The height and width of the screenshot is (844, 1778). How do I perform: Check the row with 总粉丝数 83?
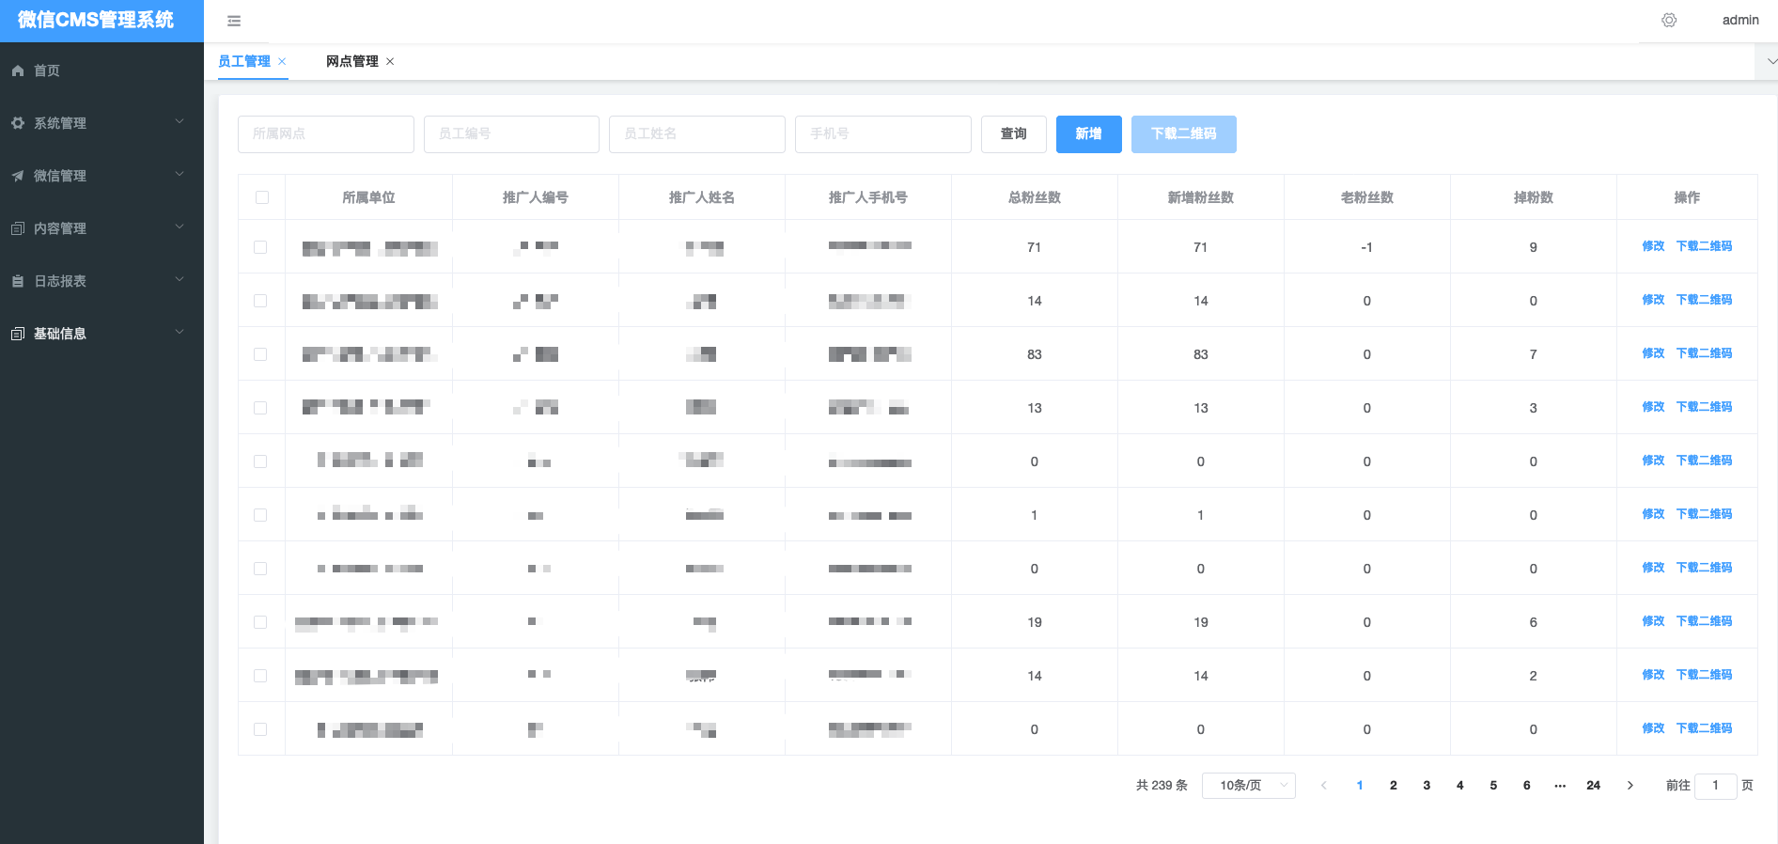(260, 354)
